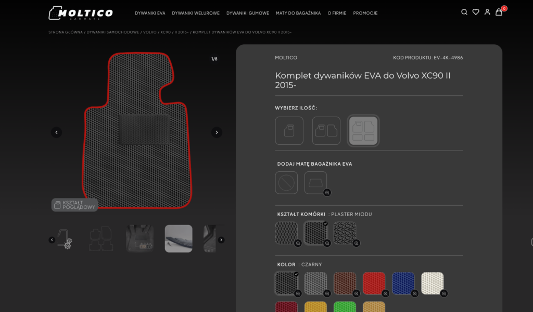Click the Kształt Poglądowy badge
The image size is (533, 312).
[74, 205]
